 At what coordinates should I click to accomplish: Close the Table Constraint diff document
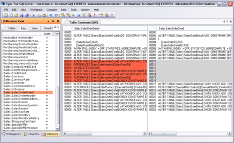point(231,21)
